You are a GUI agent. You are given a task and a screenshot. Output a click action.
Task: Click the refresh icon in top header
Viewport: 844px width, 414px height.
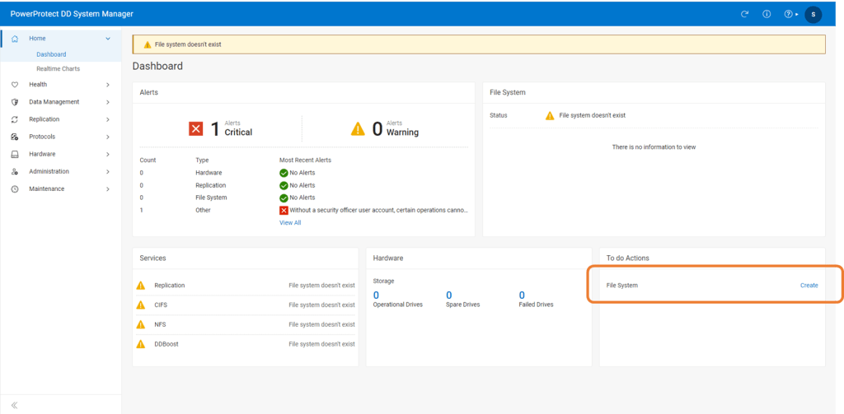(x=745, y=14)
